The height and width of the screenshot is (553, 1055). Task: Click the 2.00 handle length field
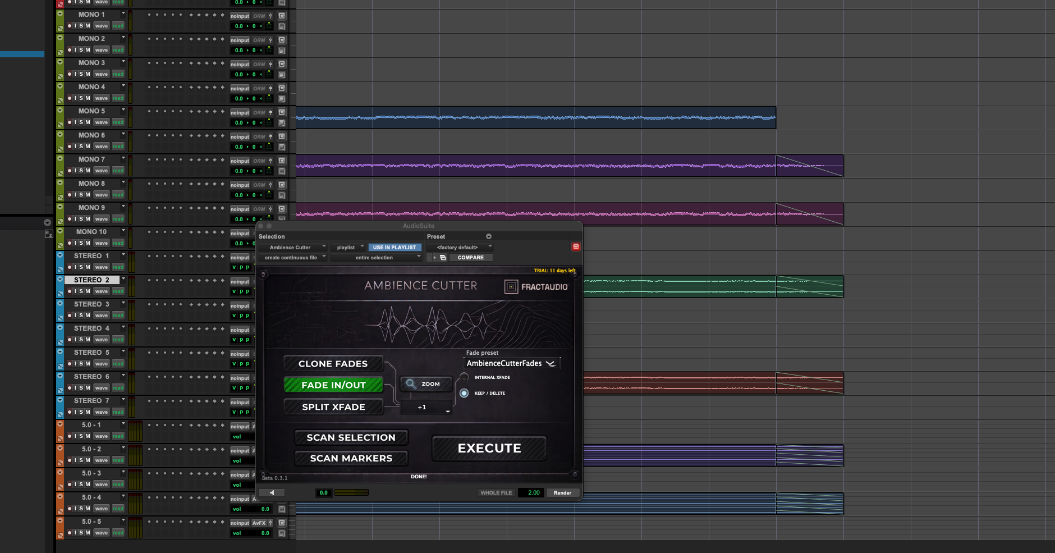coord(531,493)
